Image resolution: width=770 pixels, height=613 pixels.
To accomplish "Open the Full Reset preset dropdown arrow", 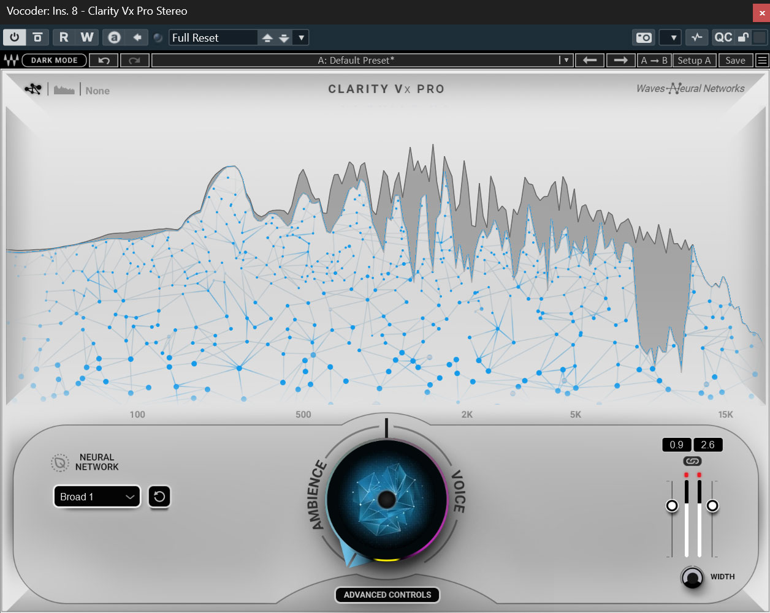I will click(x=301, y=37).
